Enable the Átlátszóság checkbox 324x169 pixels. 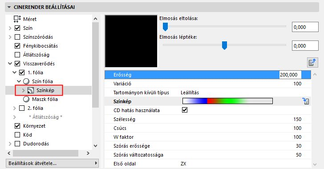(x=17, y=55)
